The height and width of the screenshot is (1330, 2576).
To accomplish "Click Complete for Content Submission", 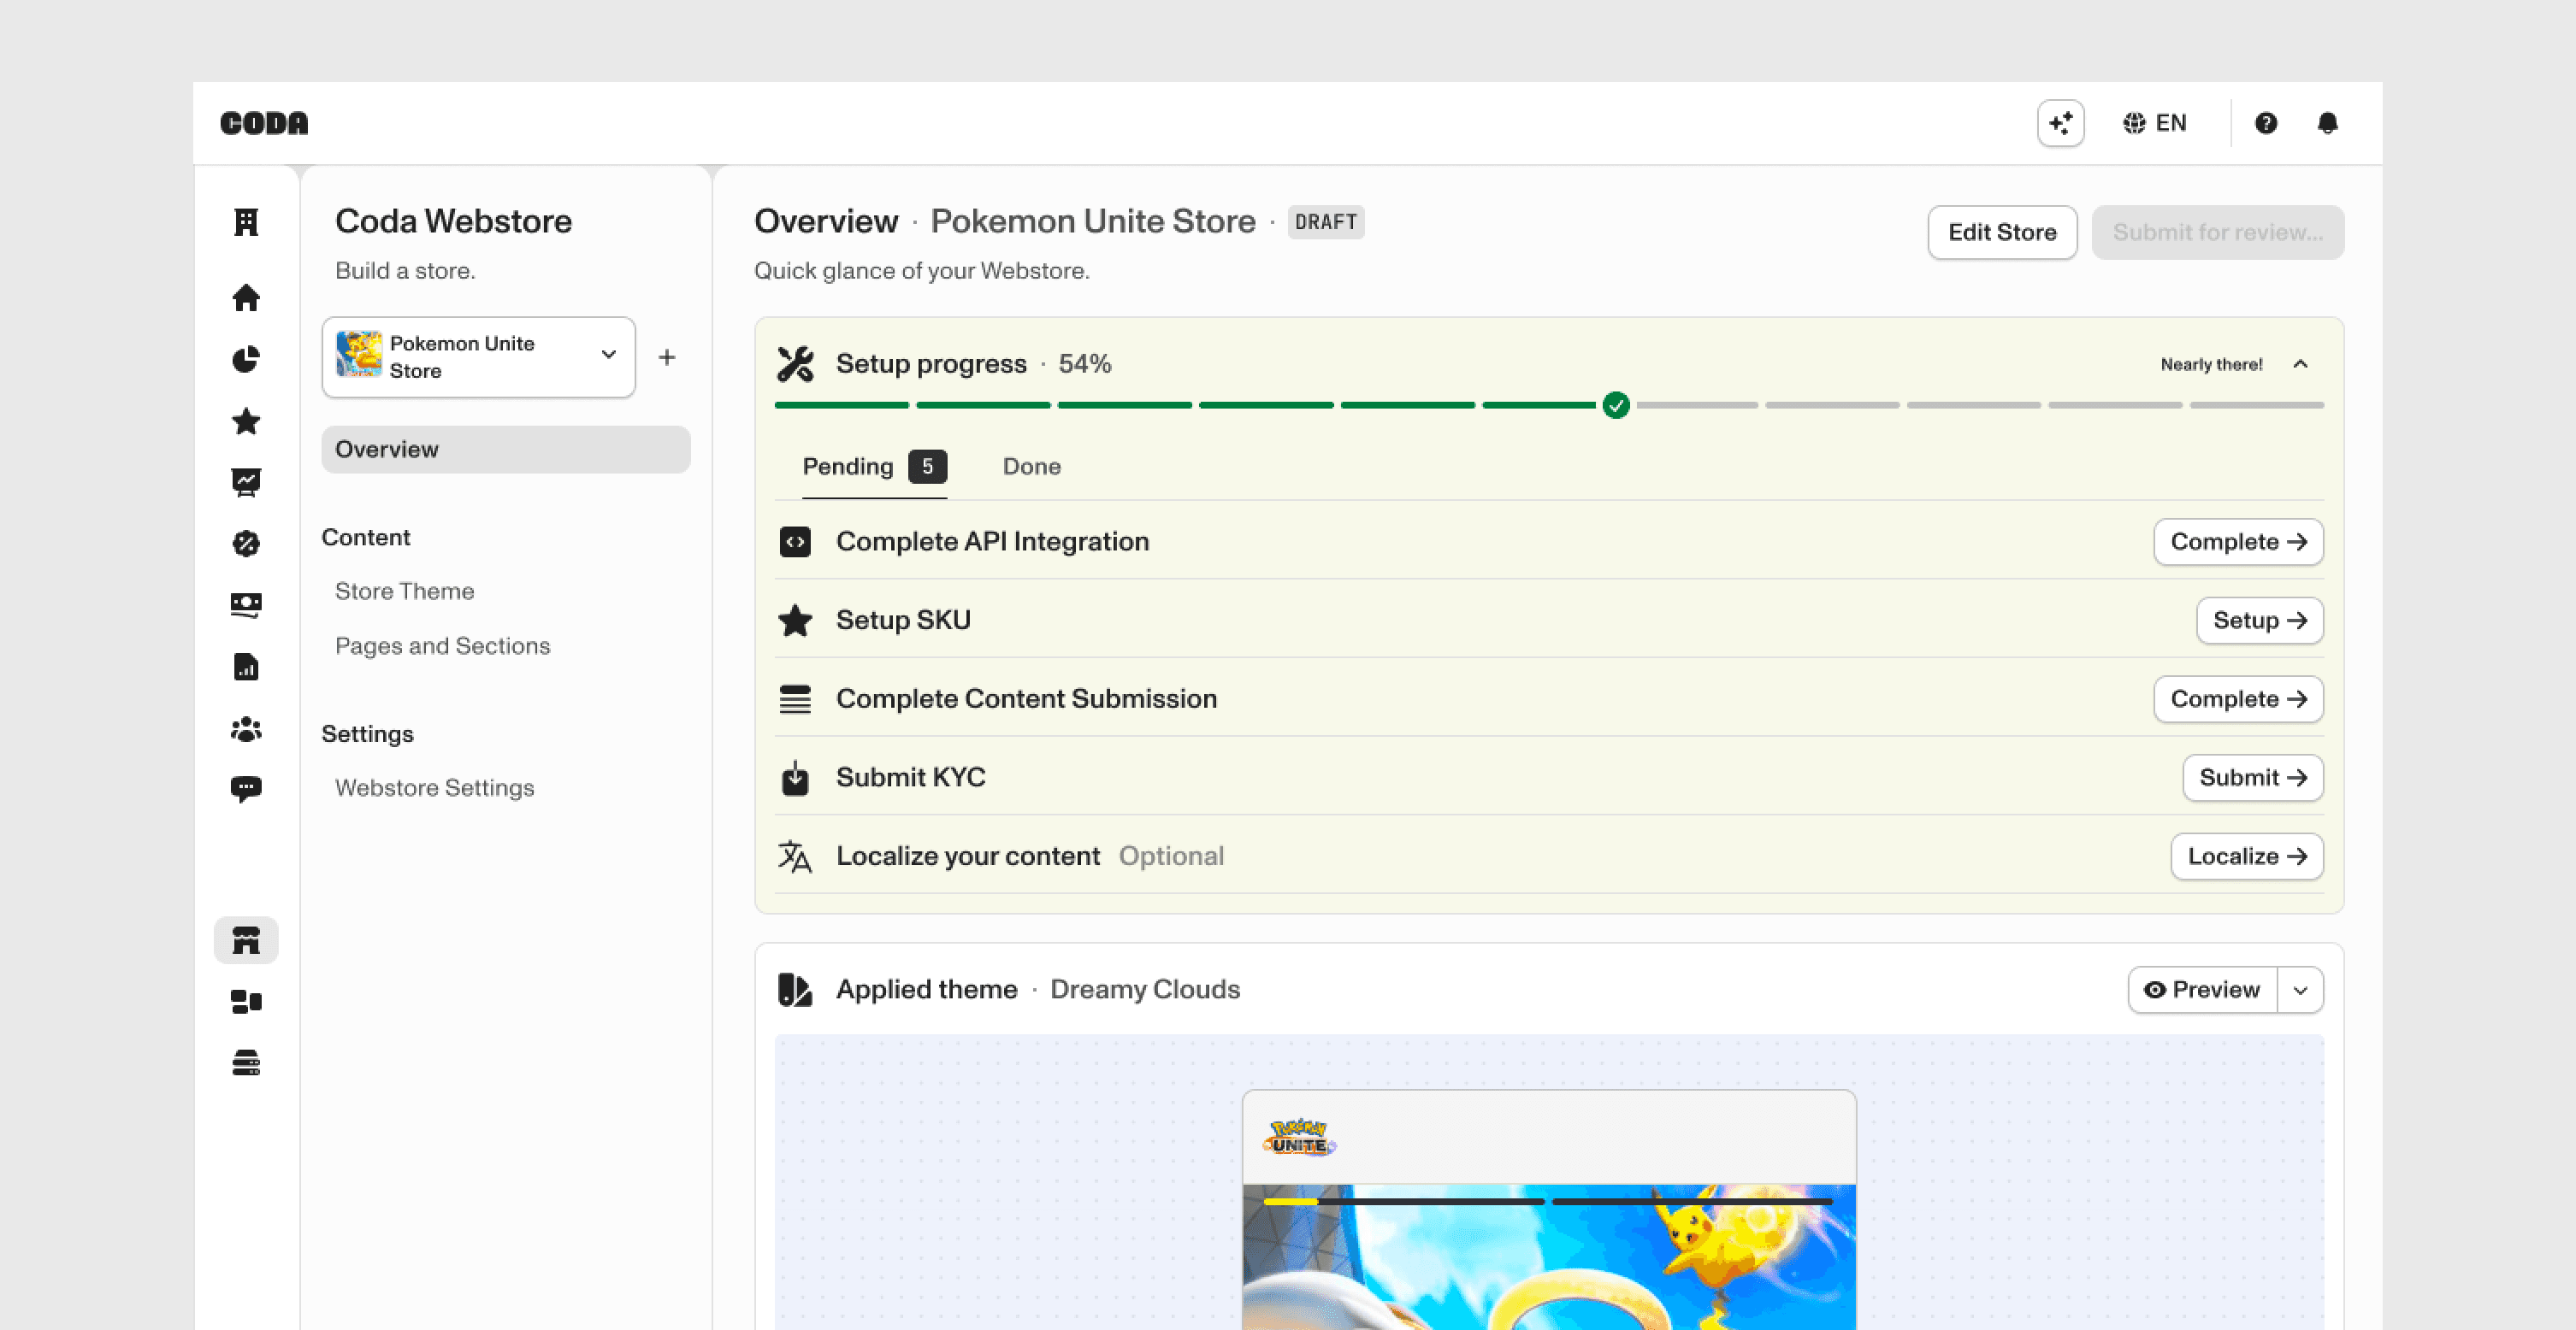I will pyautogui.click(x=2238, y=699).
